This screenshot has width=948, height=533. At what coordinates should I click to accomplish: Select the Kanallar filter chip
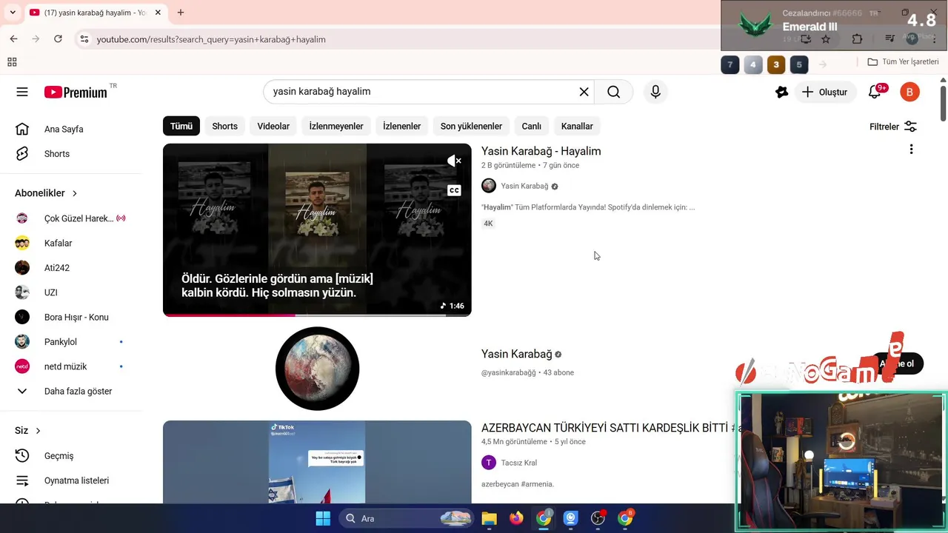[577, 126]
